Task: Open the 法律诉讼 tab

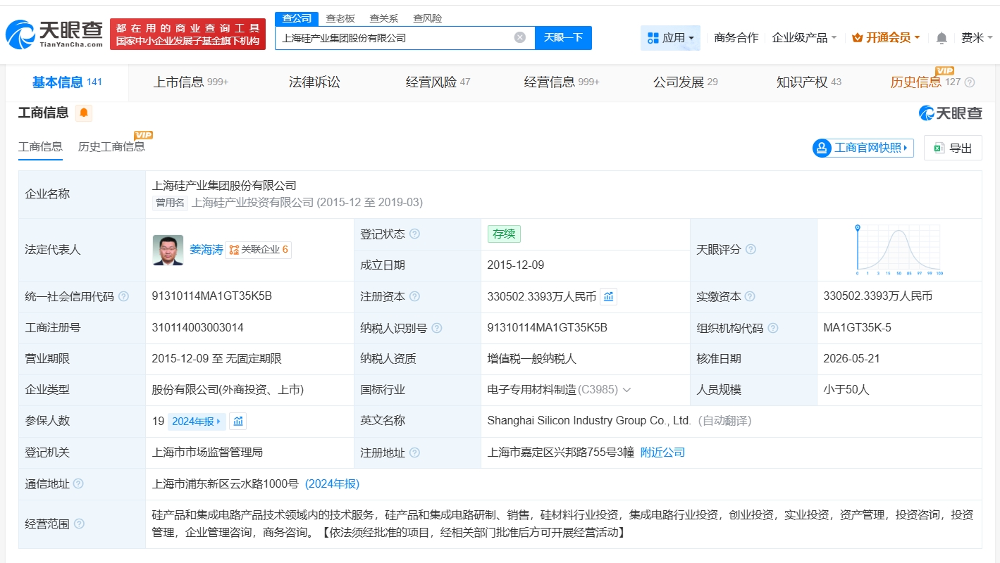Action: pyautogui.click(x=314, y=82)
